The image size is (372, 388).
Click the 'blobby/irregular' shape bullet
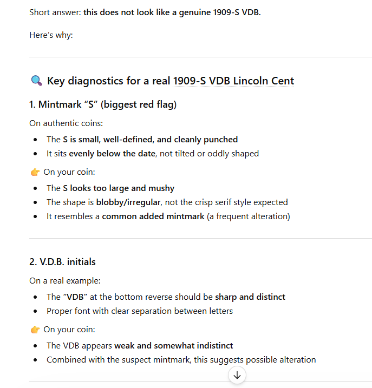click(x=167, y=202)
